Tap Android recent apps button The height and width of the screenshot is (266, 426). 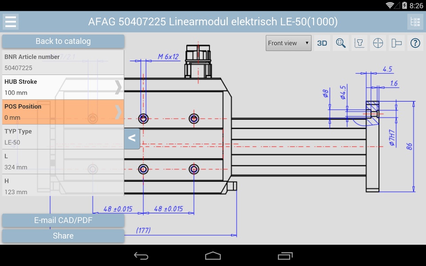coord(285,256)
